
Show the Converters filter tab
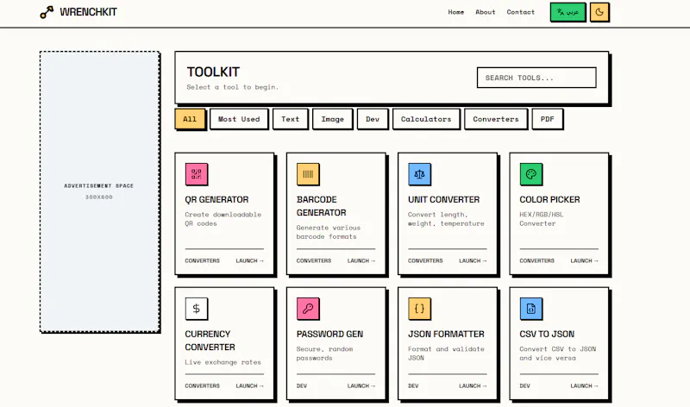(x=495, y=119)
